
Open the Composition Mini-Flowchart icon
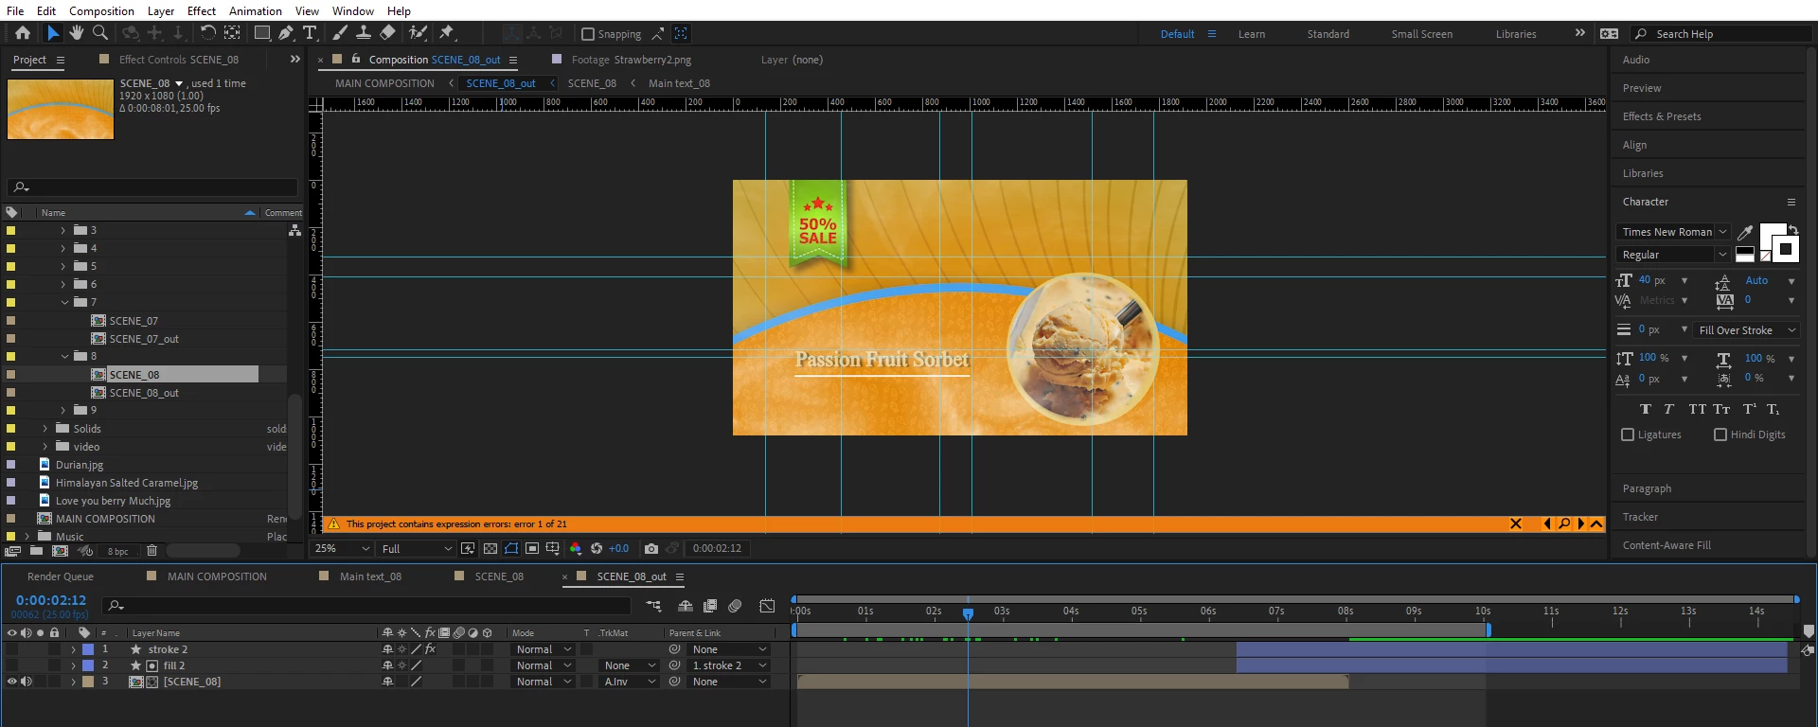click(653, 606)
